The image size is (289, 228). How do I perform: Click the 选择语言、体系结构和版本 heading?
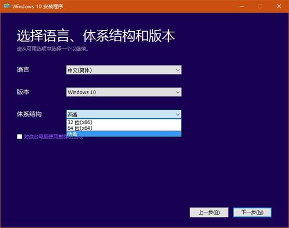(96, 36)
